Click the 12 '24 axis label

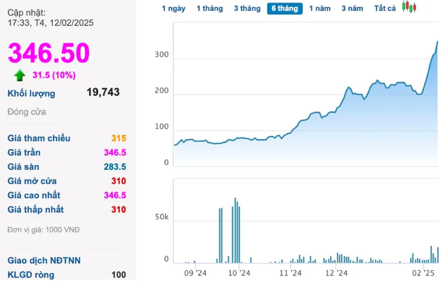pos(336,273)
